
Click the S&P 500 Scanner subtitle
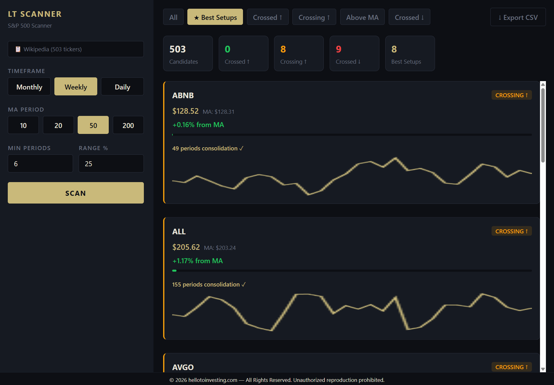[x=30, y=25]
